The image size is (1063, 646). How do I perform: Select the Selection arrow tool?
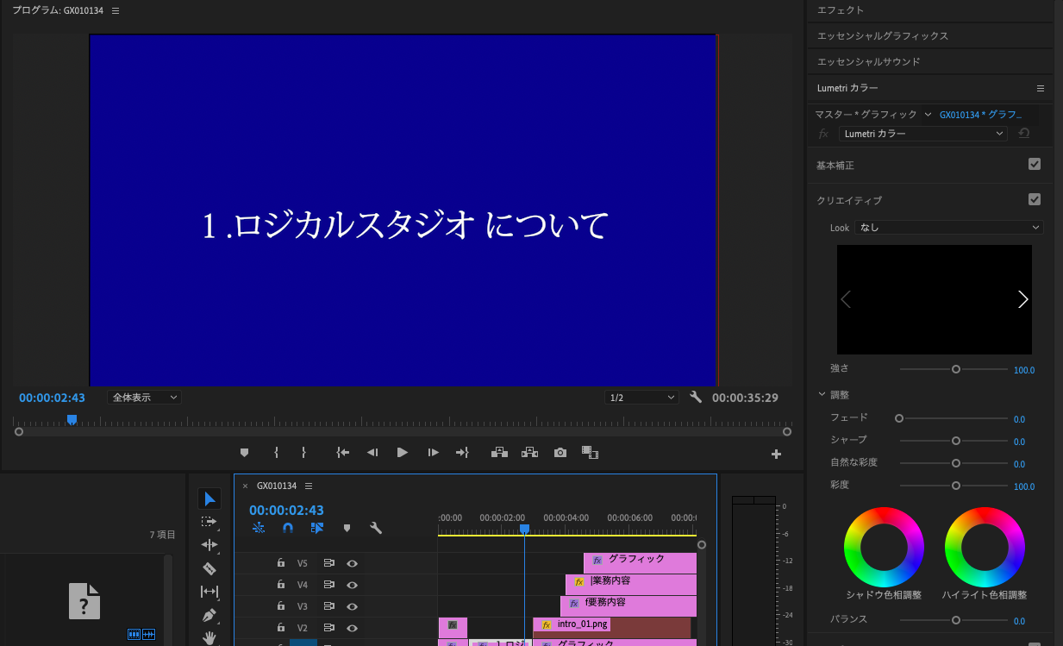[209, 499]
